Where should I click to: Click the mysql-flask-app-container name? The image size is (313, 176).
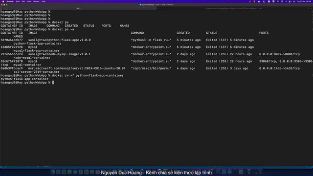[36, 51]
